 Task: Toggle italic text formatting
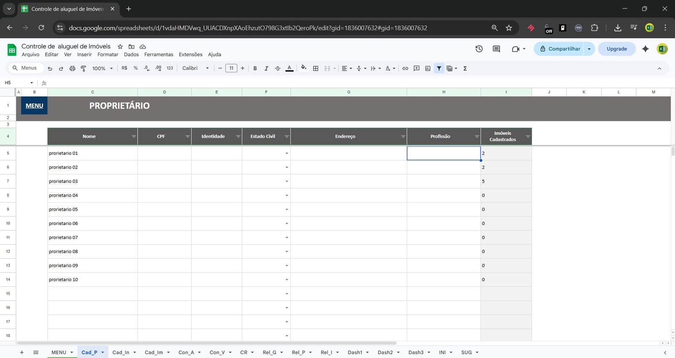[x=266, y=68]
